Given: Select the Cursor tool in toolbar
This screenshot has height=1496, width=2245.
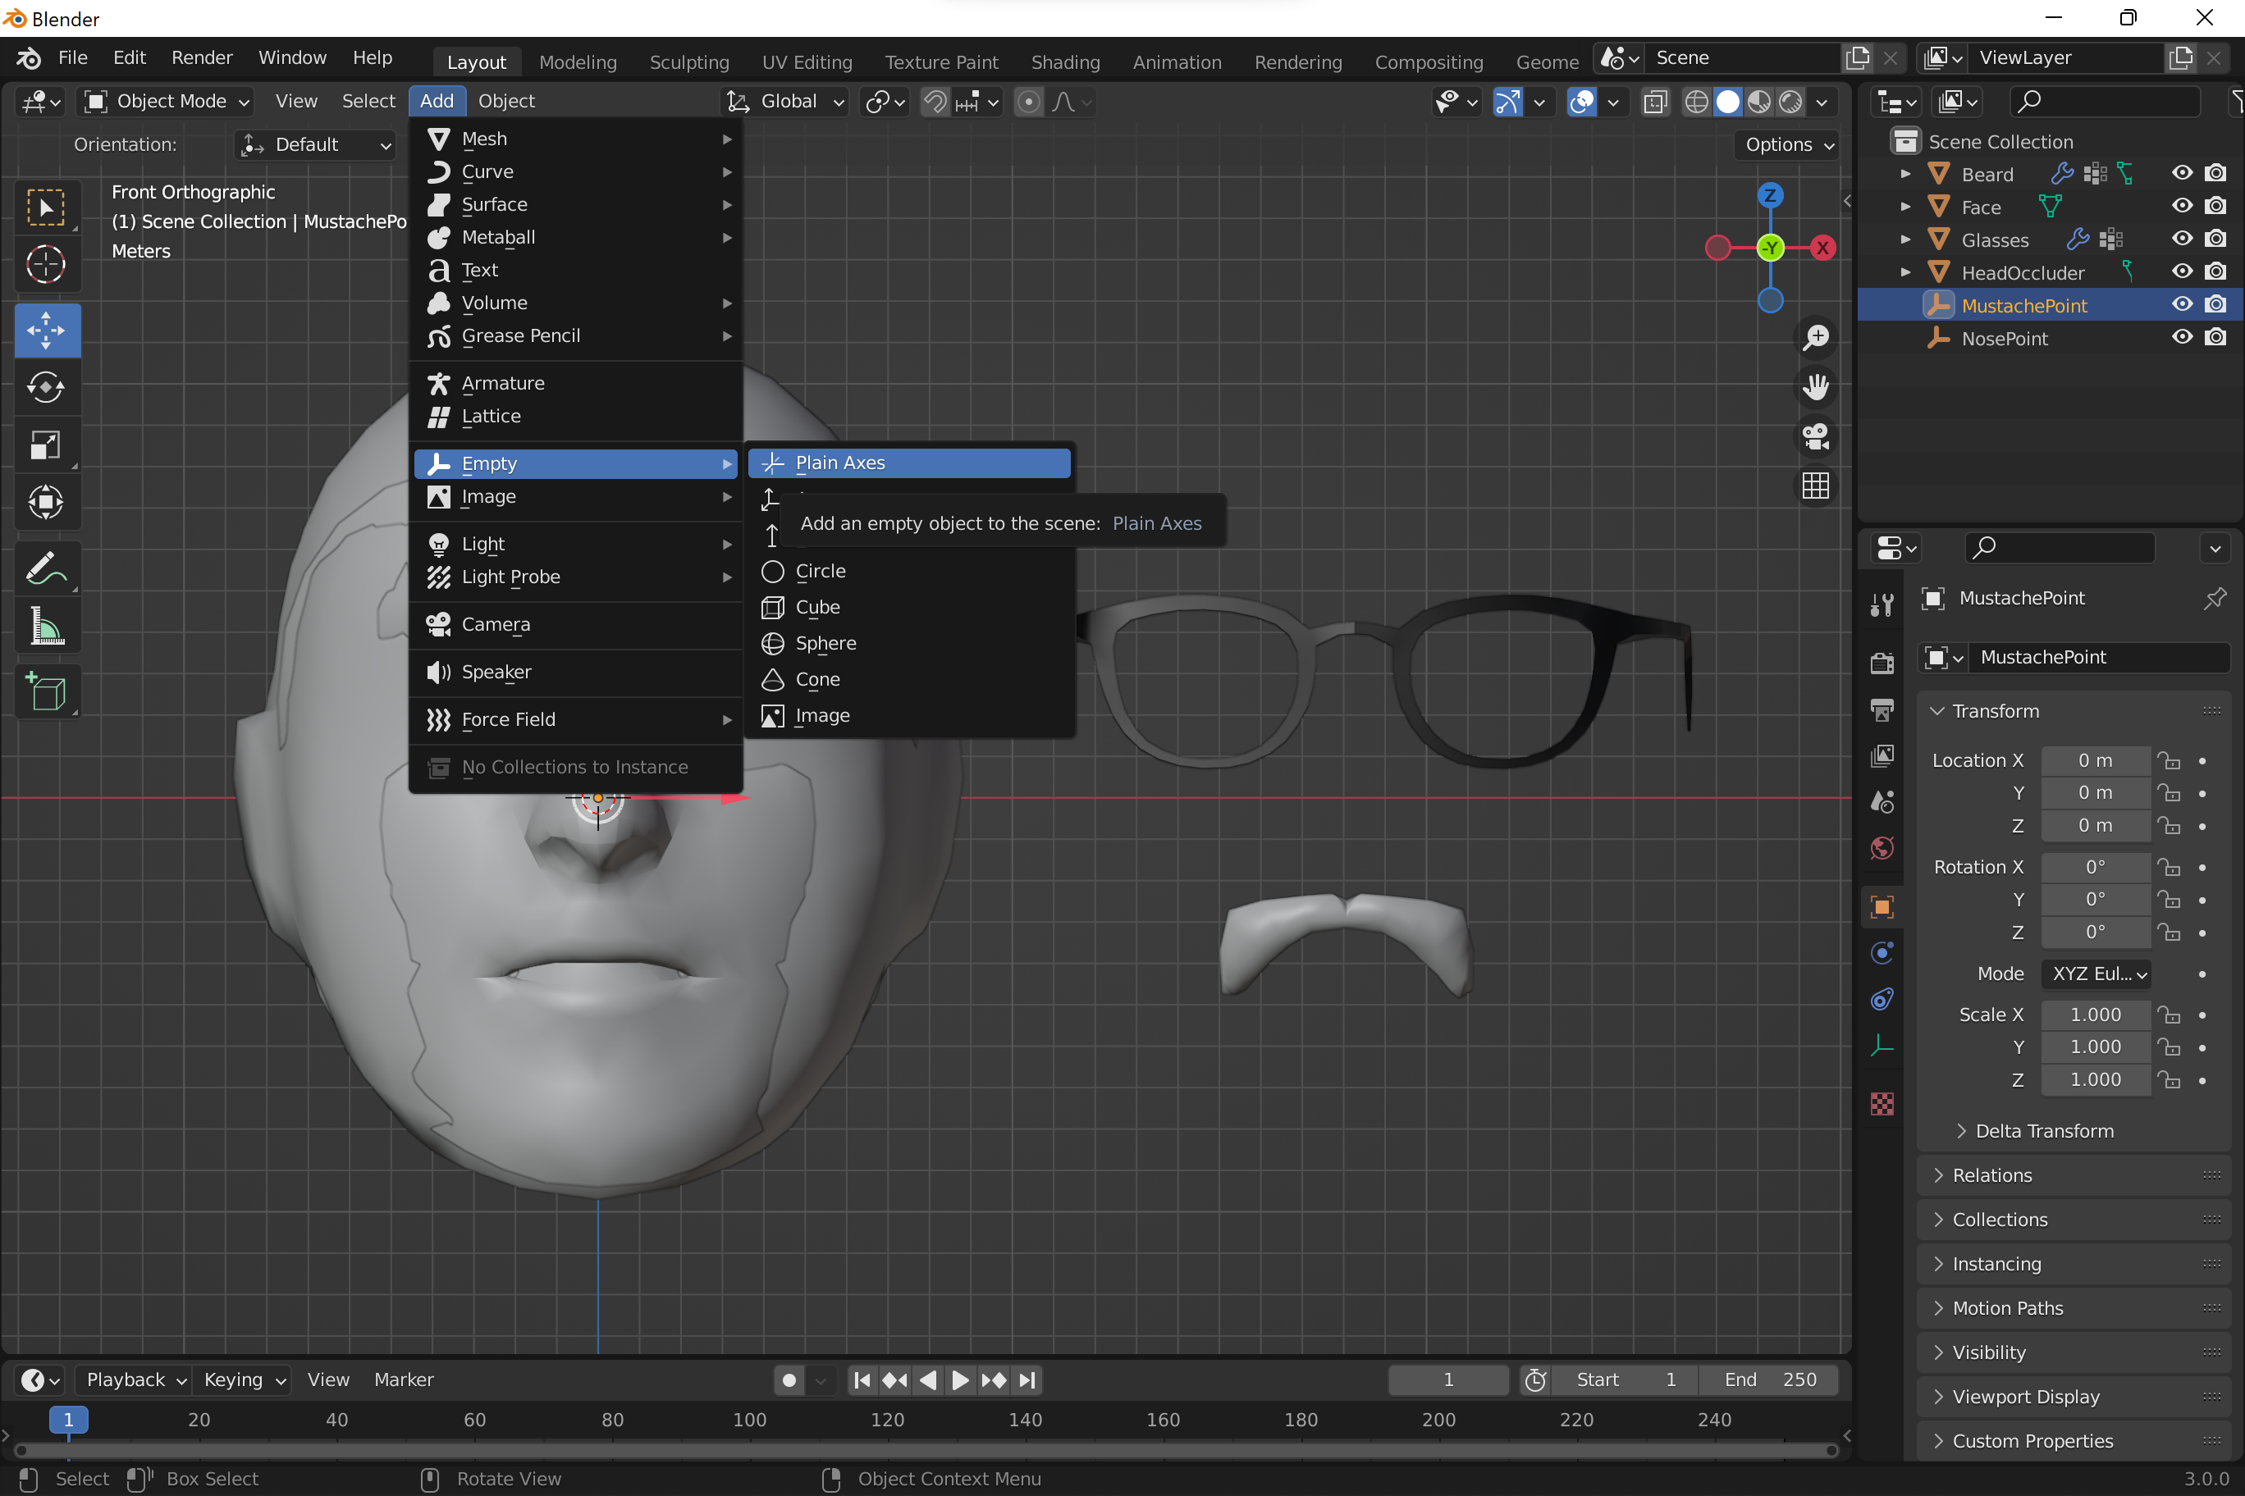Looking at the screenshot, I should tap(46, 264).
